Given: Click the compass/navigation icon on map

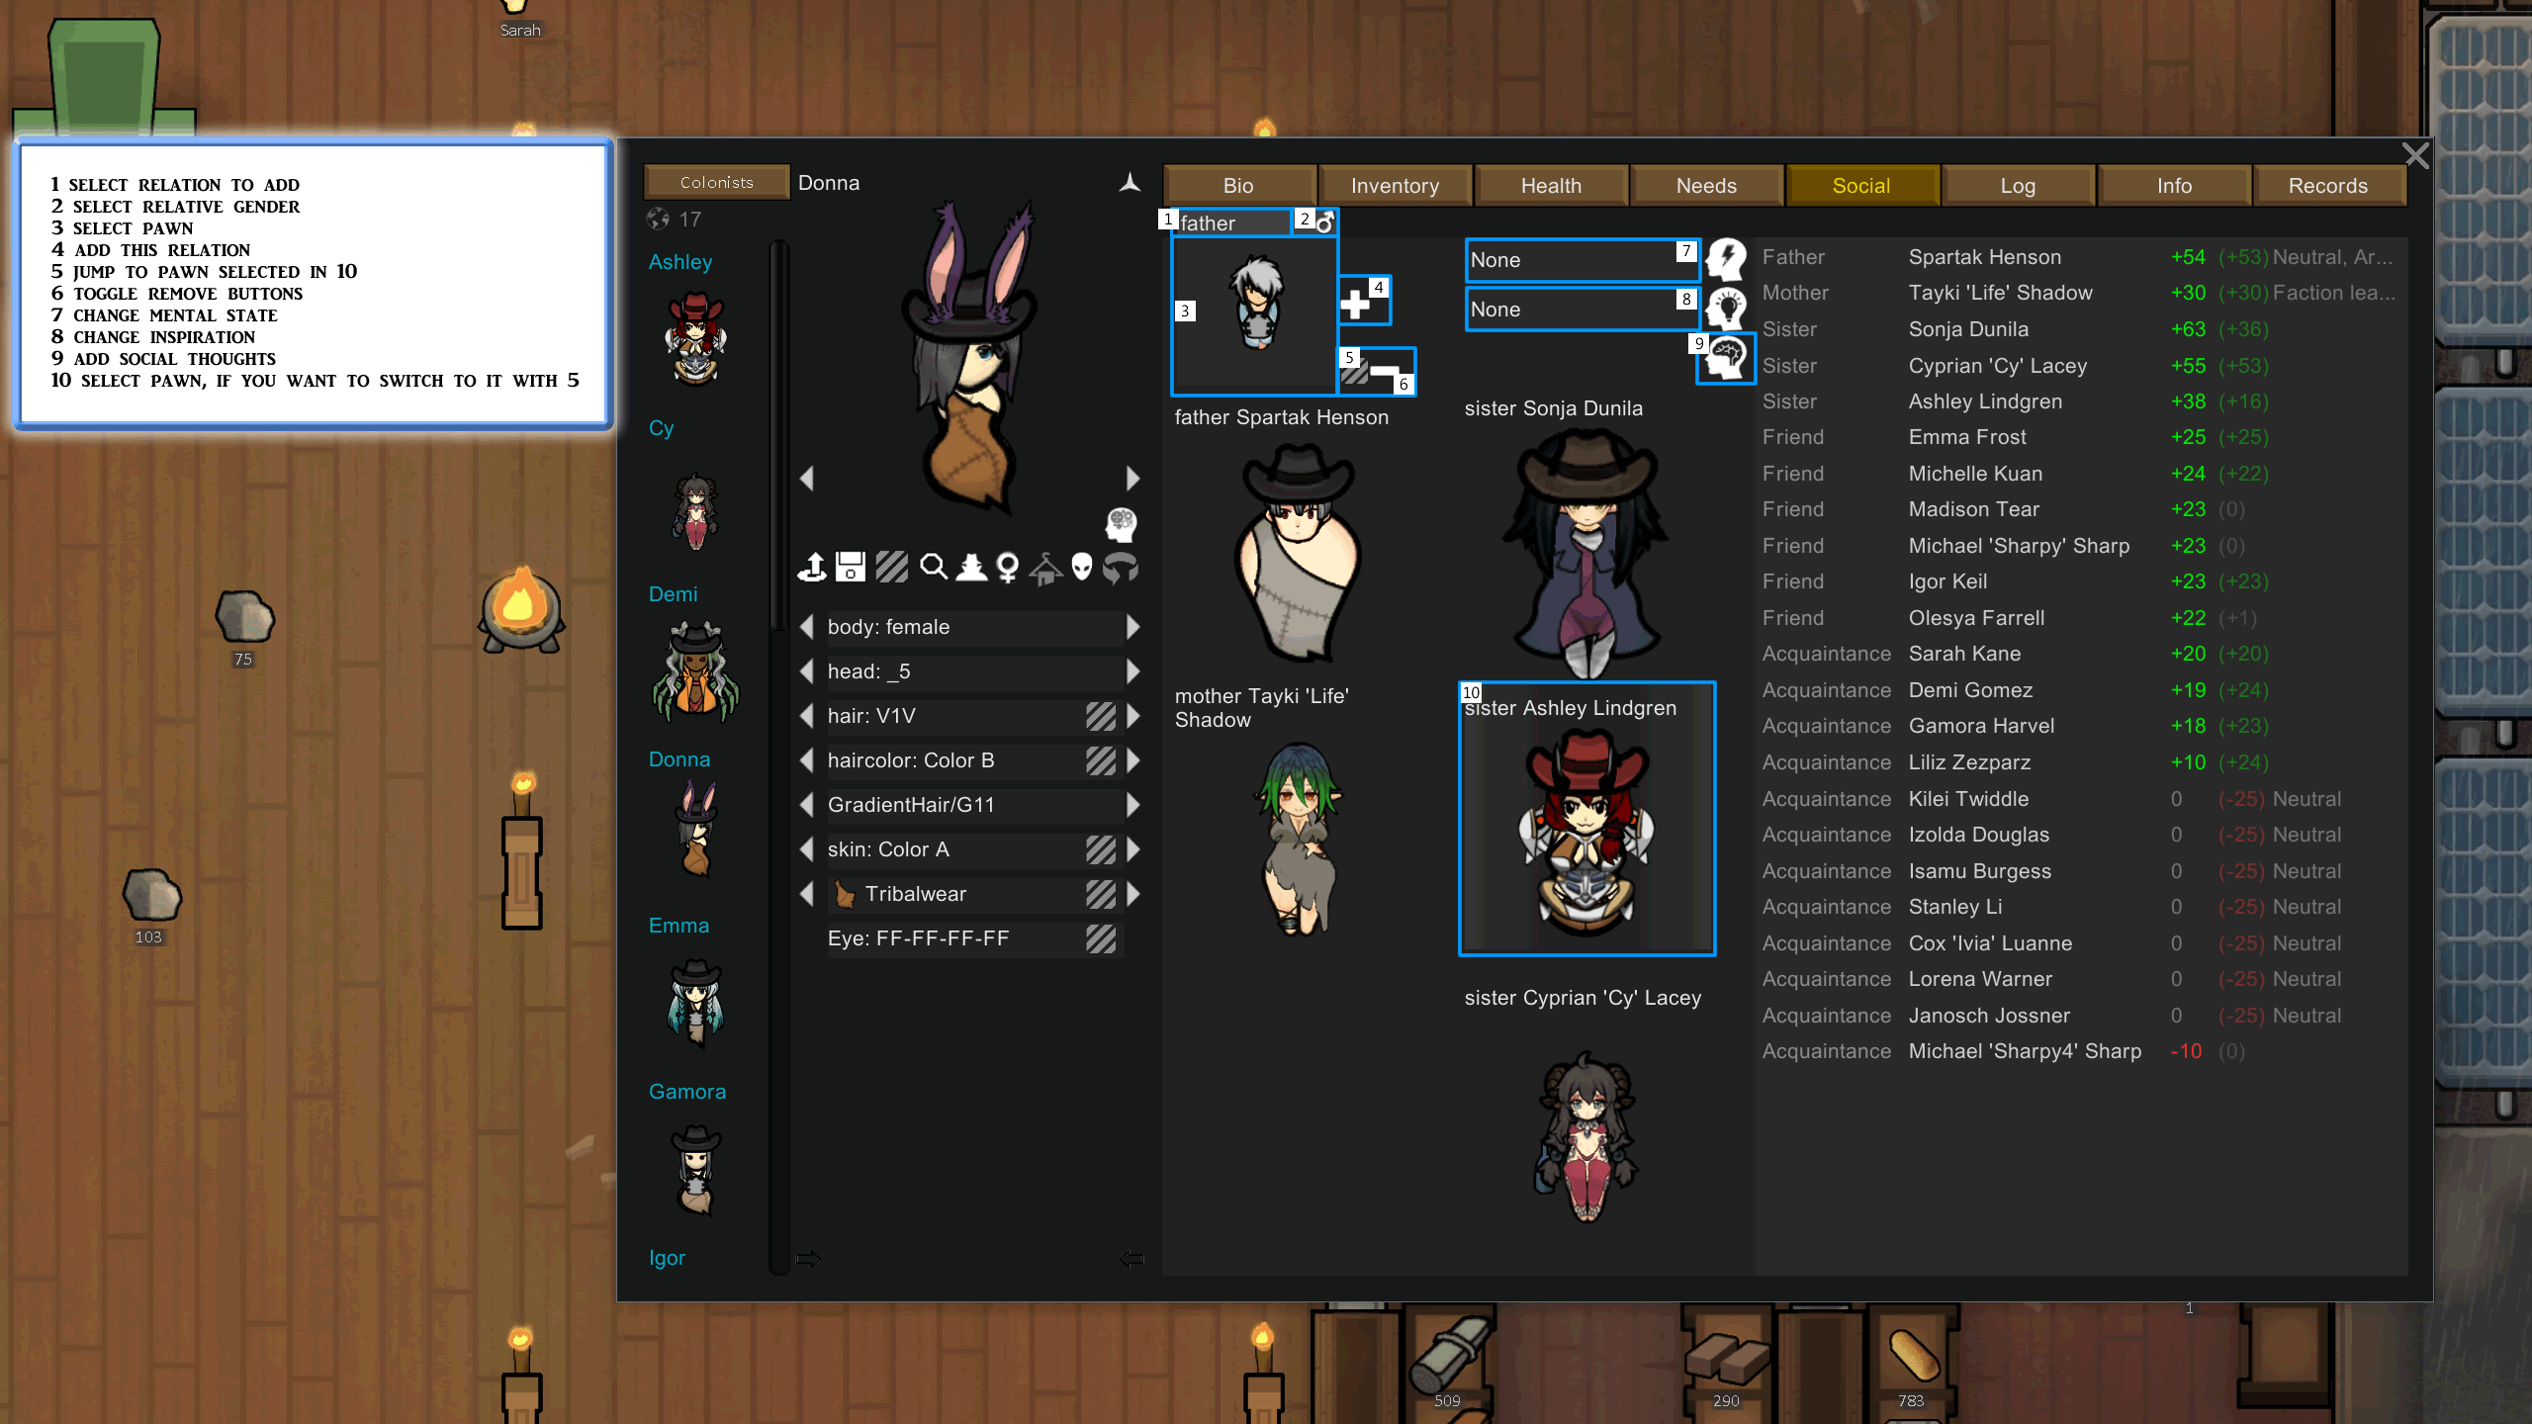Looking at the screenshot, I should 1129,183.
